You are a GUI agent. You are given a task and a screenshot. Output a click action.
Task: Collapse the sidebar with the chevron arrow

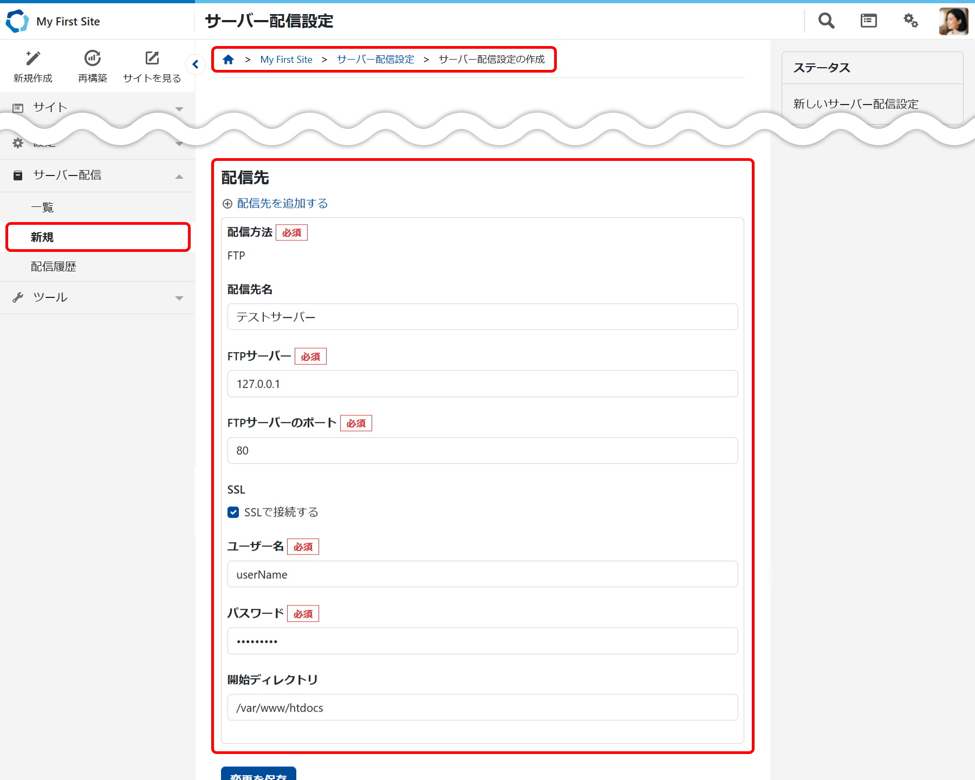[196, 64]
